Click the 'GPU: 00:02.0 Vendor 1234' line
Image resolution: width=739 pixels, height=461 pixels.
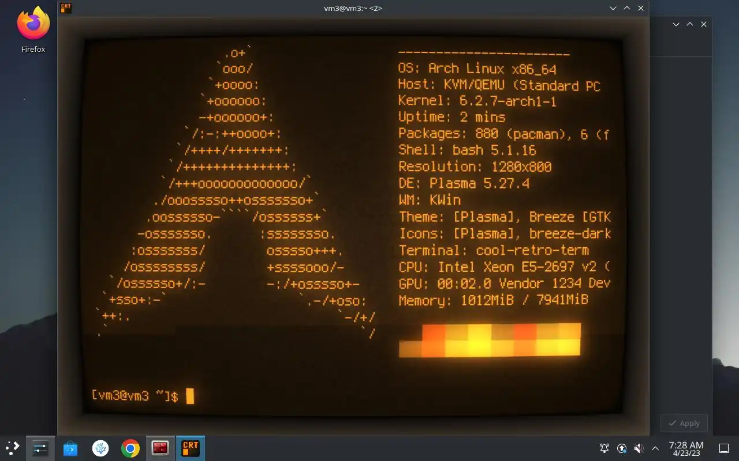click(x=504, y=284)
